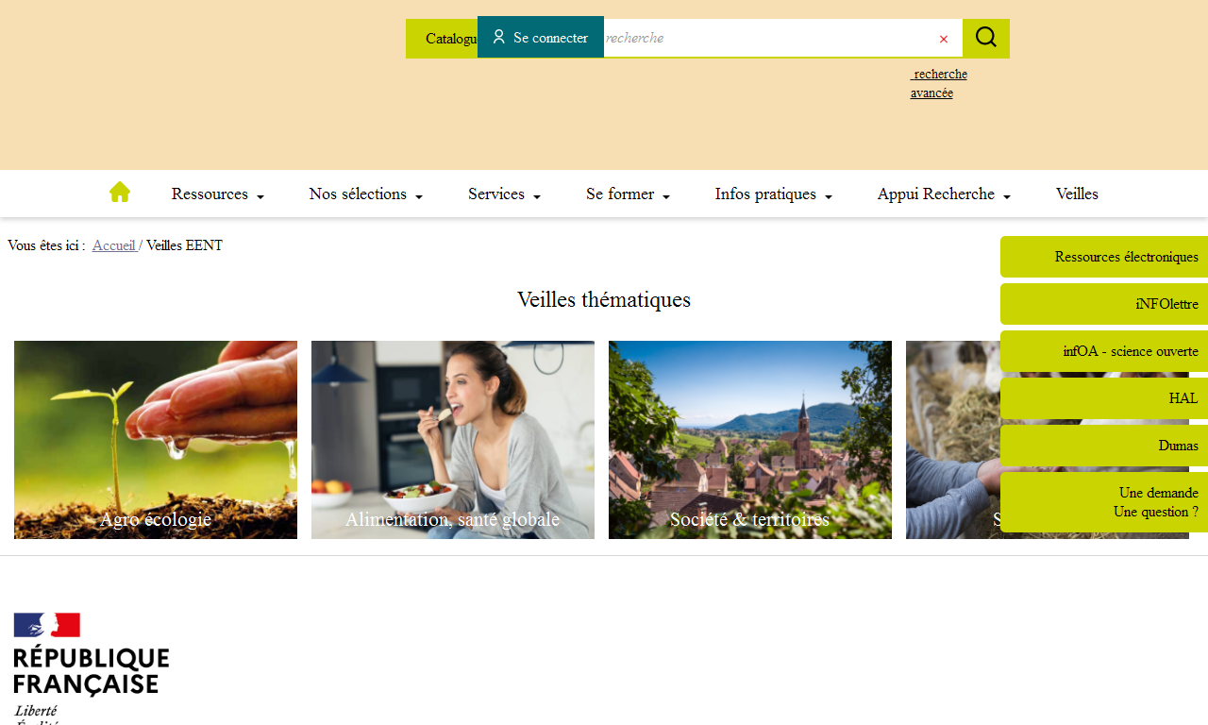Expand the Nos sélections menu
Image resolution: width=1208 pixels, height=725 pixels.
365,194
